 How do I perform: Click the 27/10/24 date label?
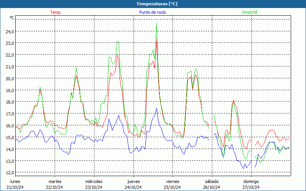pyautogui.click(x=251, y=187)
